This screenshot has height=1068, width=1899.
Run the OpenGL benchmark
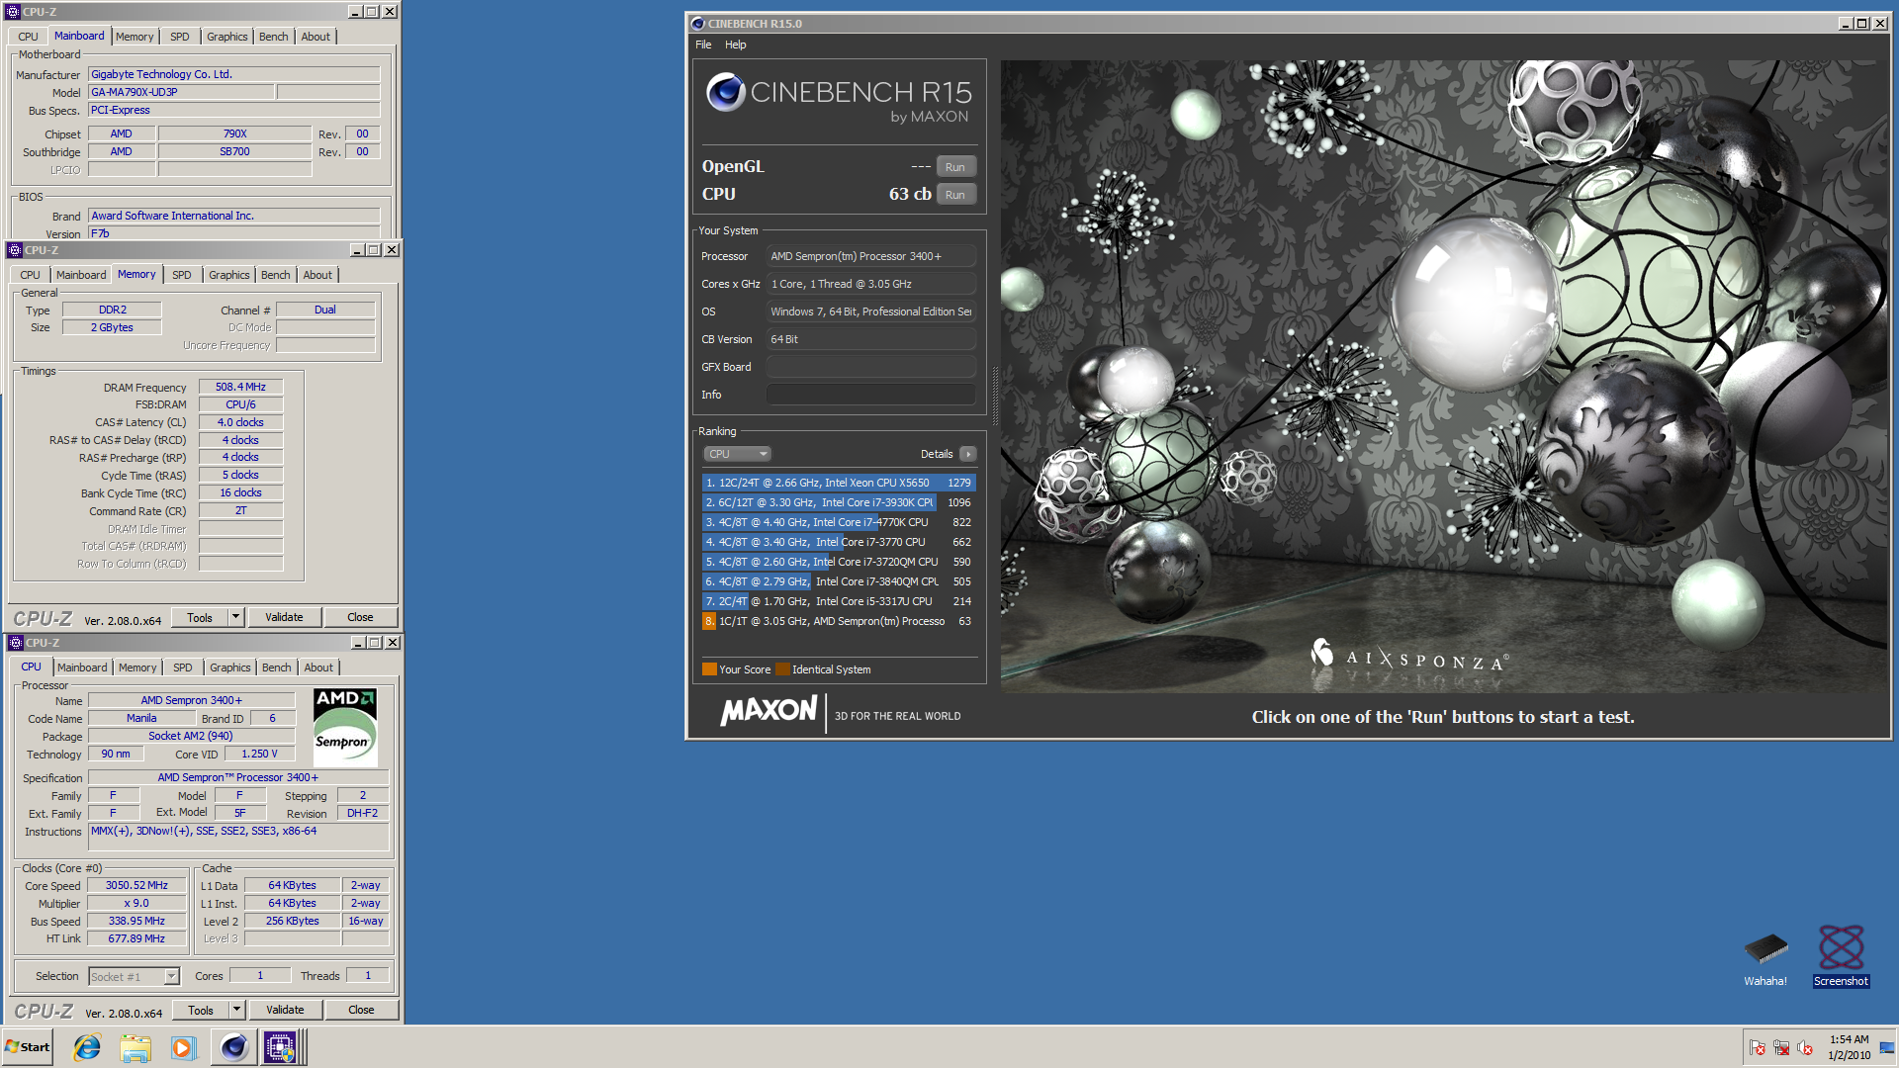click(x=955, y=167)
